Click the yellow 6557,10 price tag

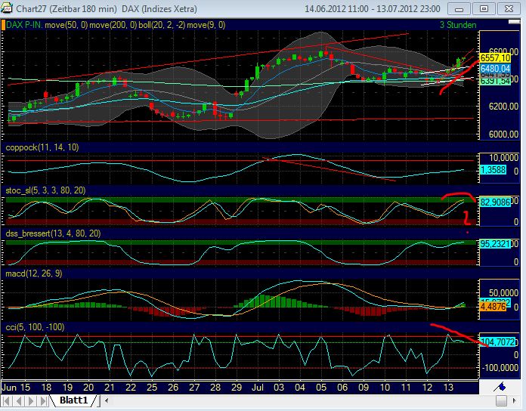click(495, 58)
